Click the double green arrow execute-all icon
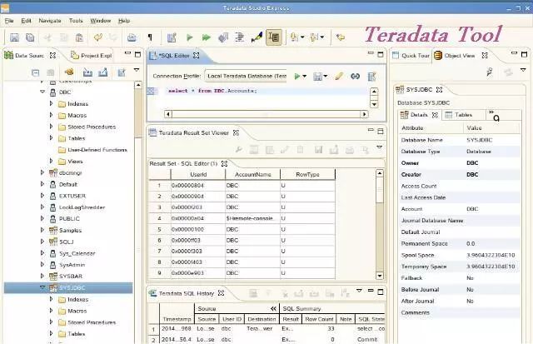The width and height of the screenshot is (533, 344). tap(206, 37)
